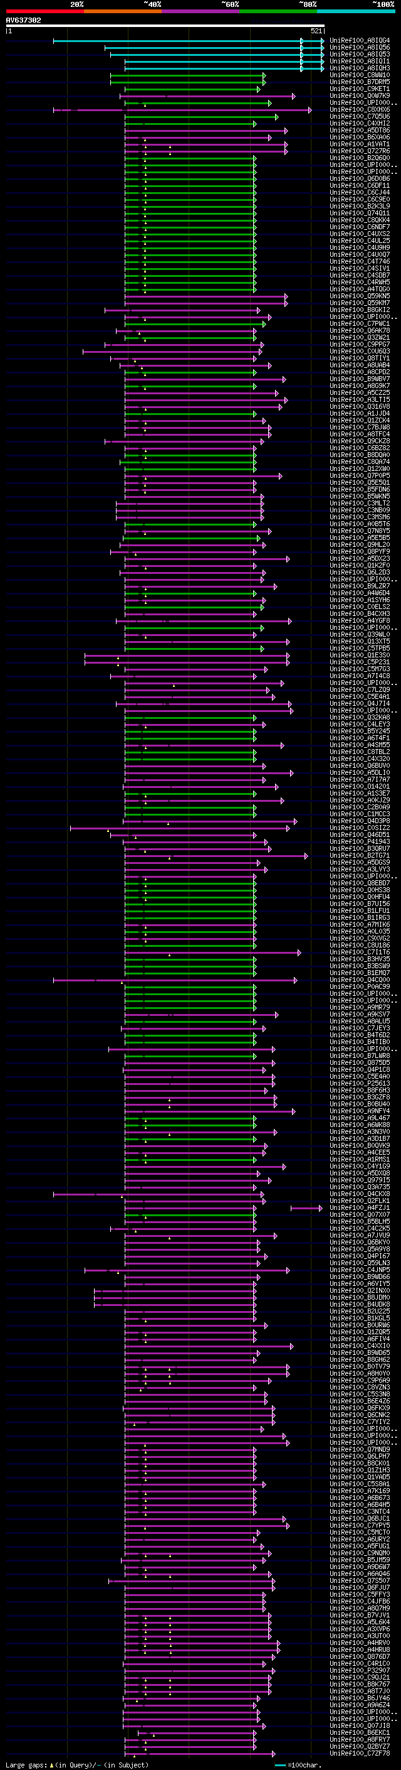Screen dimensions: 401x1770
Task: Select the UniRef100_B2Q6Q0 label
Action: (360, 158)
